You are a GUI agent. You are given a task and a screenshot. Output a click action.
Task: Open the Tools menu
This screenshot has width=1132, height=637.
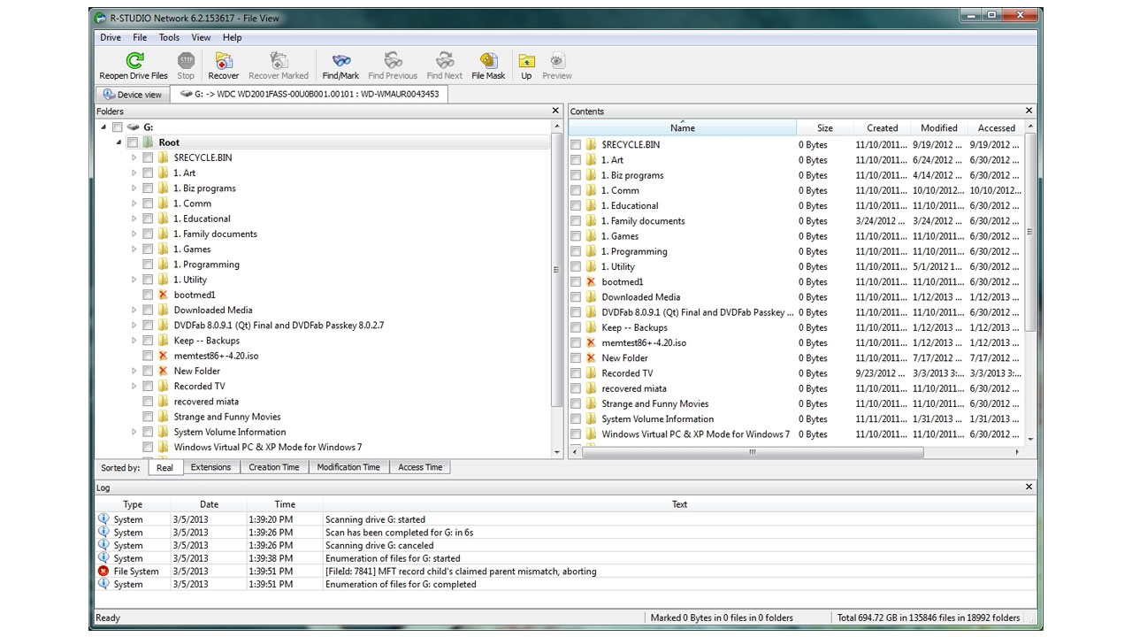[x=169, y=37]
